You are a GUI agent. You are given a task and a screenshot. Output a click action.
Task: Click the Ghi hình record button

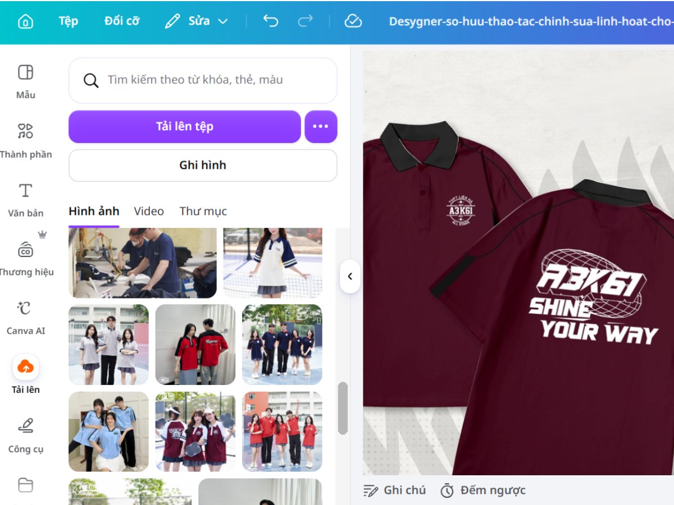pos(203,166)
